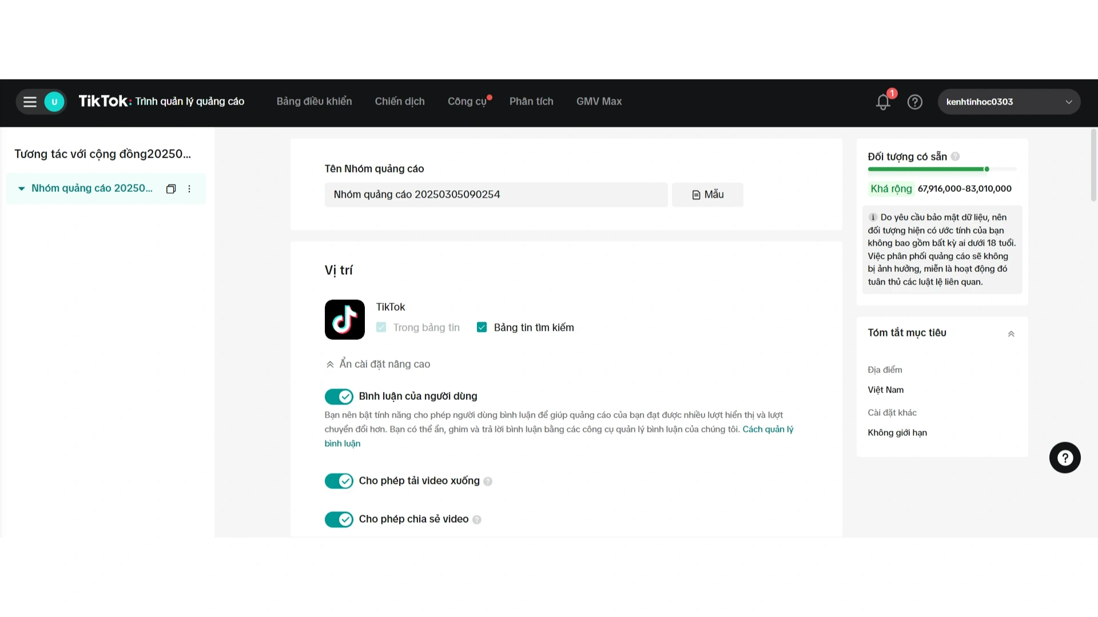Click the Tên Nhóm quảng cáo input field

pos(496,195)
